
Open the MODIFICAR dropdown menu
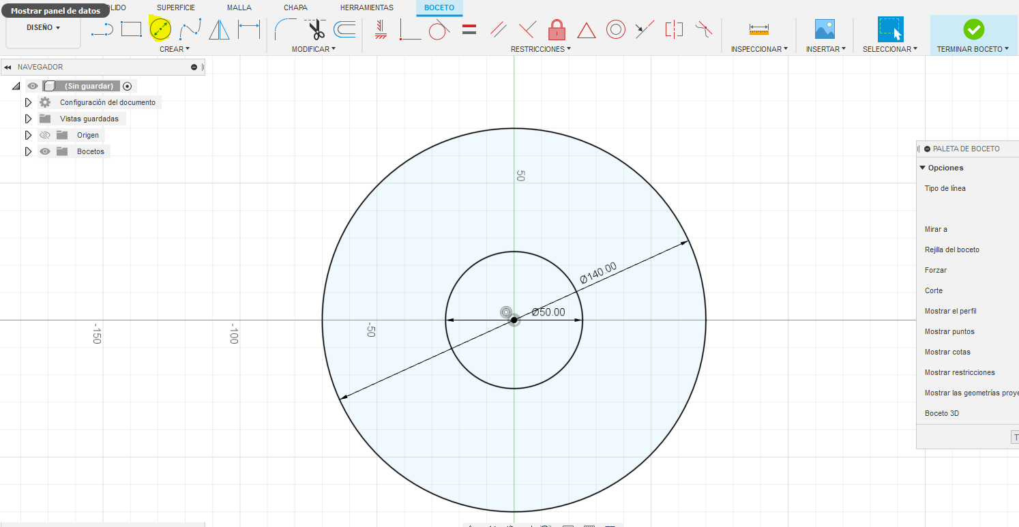point(314,49)
